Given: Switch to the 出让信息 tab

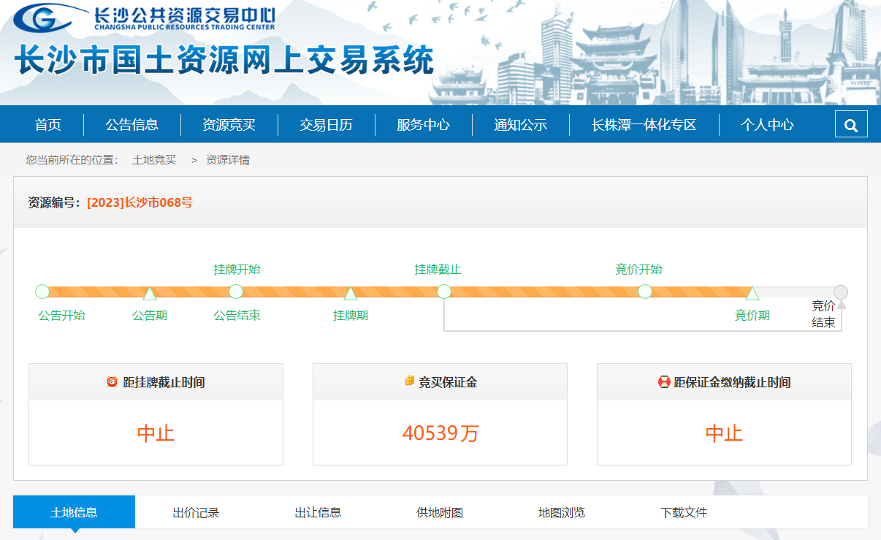Looking at the screenshot, I should click(x=318, y=512).
